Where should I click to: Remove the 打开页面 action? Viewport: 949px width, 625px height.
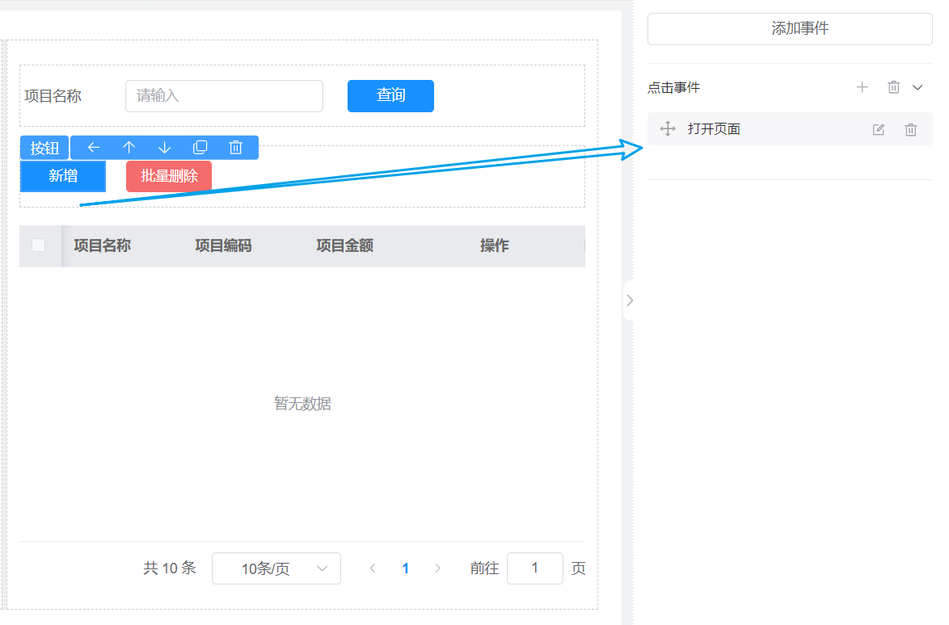click(x=911, y=129)
